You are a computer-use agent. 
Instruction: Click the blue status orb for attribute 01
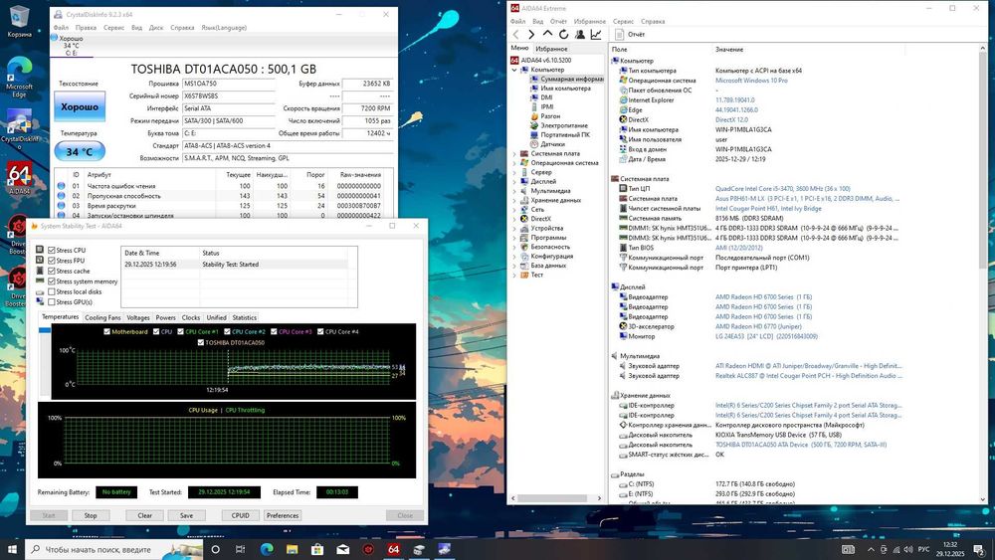pos(61,186)
